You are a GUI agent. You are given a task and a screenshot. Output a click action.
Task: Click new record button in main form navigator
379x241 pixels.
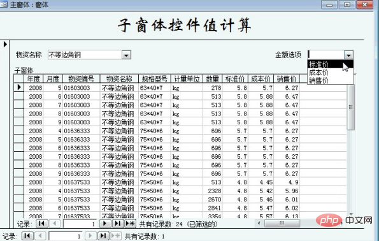[x=116, y=236]
